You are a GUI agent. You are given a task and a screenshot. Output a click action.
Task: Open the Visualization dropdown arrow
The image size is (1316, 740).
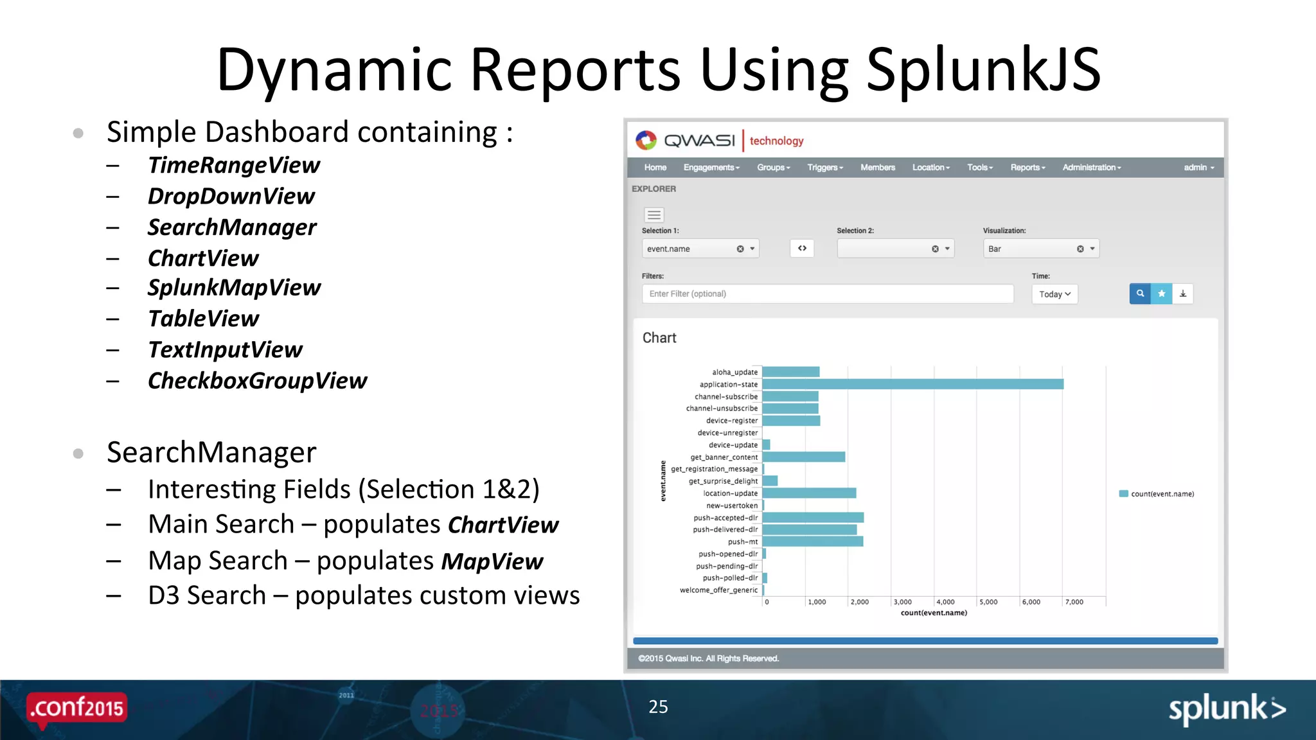tap(1092, 249)
